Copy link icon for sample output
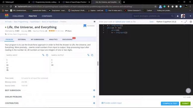Screen dimensions: 193x108 pos(88,55)
